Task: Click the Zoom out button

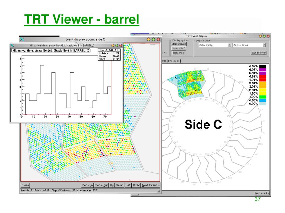Action: [x=101, y=185]
